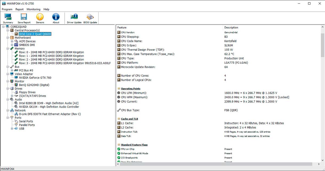Click the Serial Ports icon

tap(16, 121)
